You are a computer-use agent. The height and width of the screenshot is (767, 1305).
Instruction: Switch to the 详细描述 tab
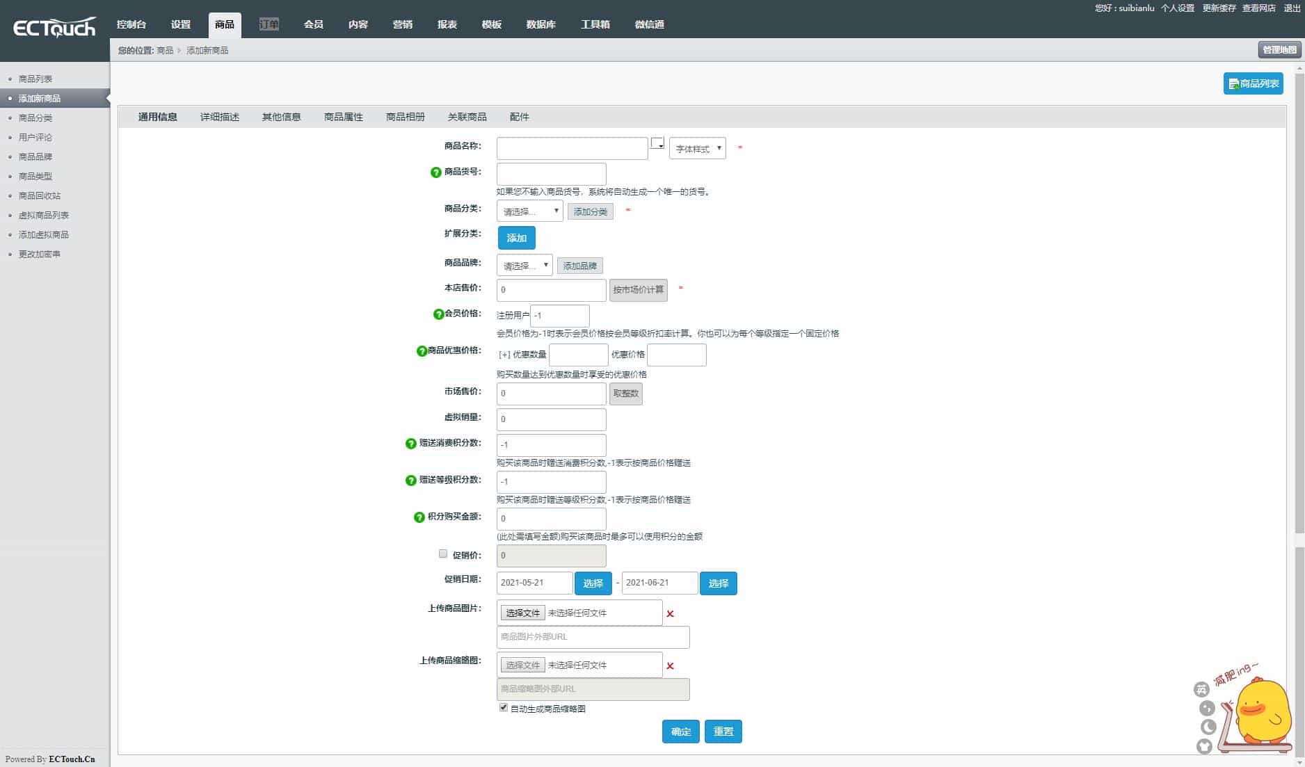[x=219, y=117]
